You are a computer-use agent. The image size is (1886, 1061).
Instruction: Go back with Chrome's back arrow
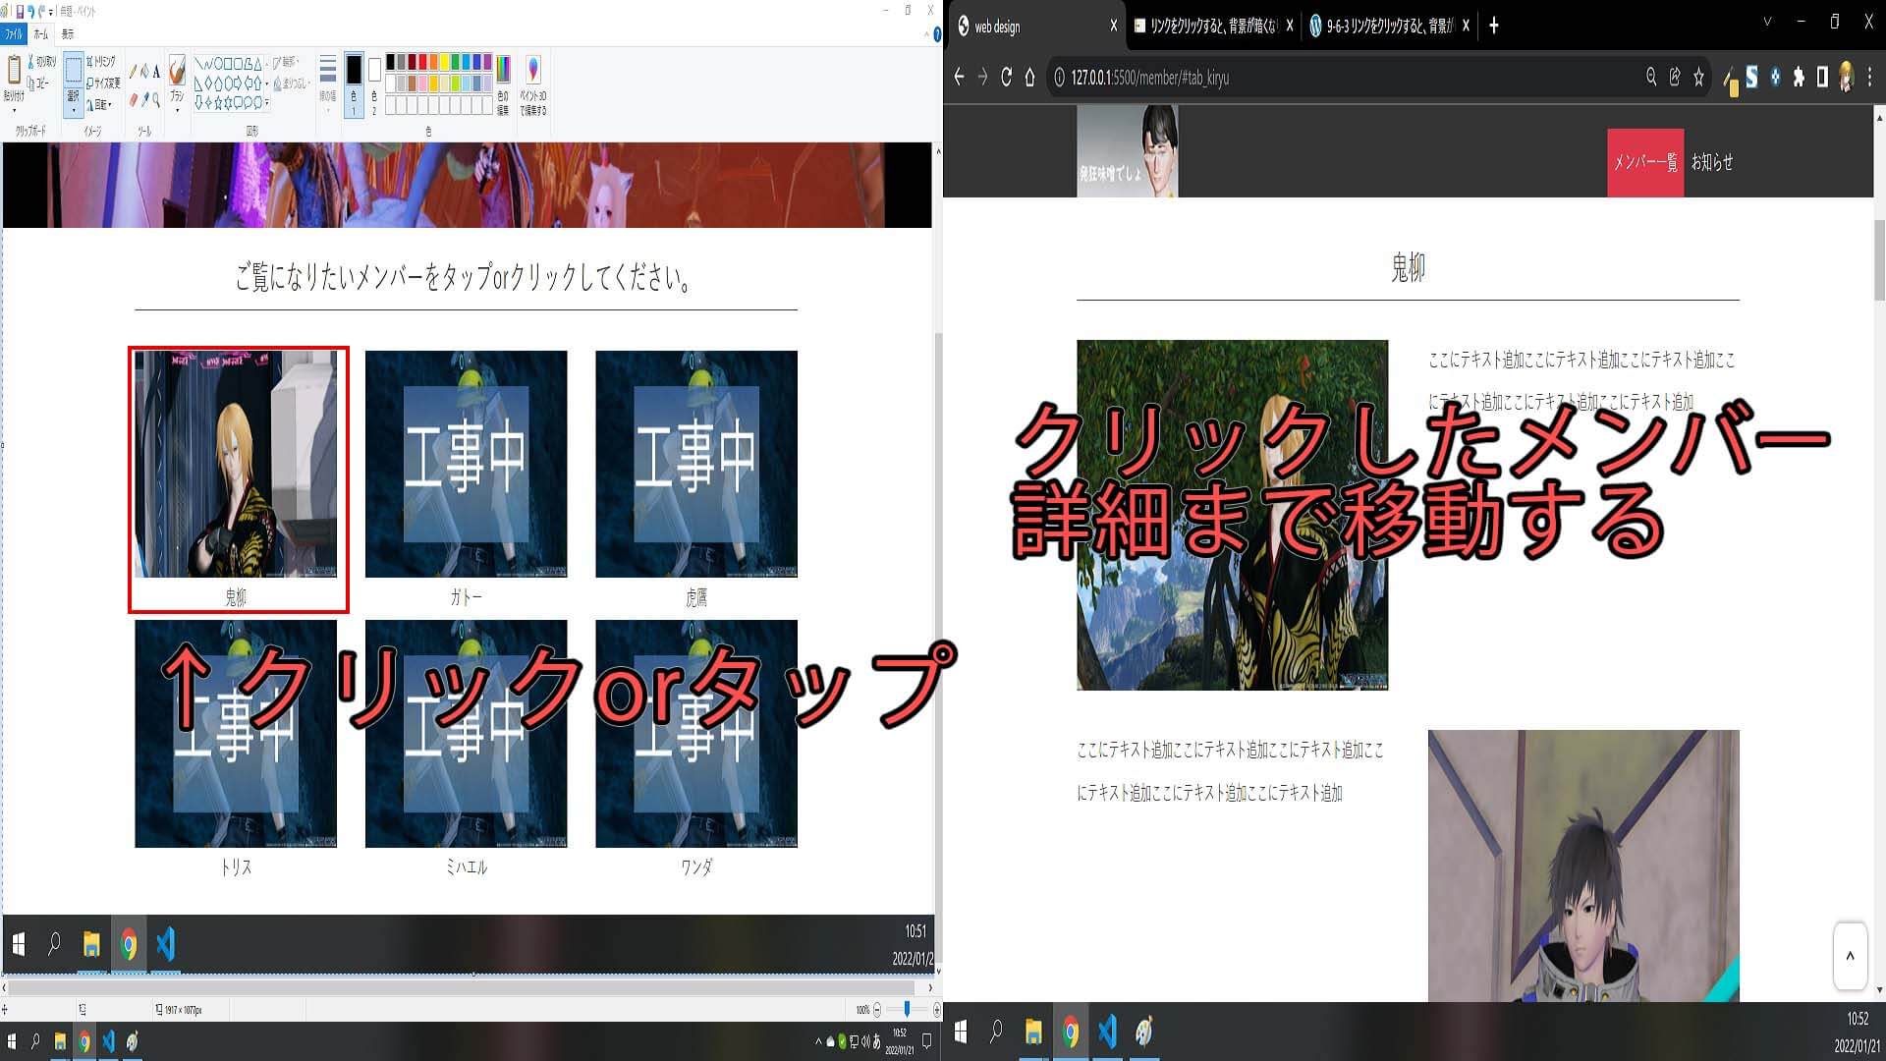tap(959, 78)
